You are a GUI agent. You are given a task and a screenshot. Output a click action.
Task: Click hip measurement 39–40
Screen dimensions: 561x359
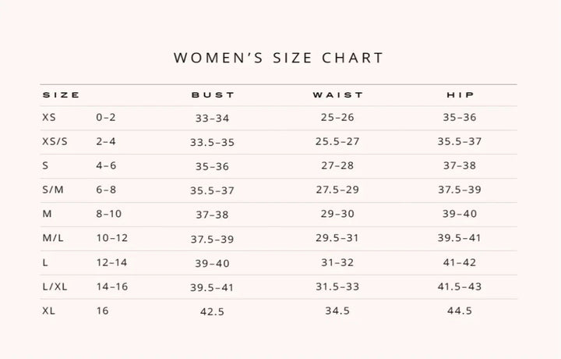pyautogui.click(x=460, y=214)
